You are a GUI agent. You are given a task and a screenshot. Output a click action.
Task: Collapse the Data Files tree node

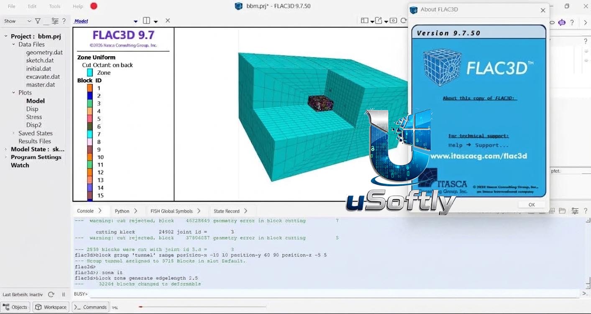click(14, 44)
